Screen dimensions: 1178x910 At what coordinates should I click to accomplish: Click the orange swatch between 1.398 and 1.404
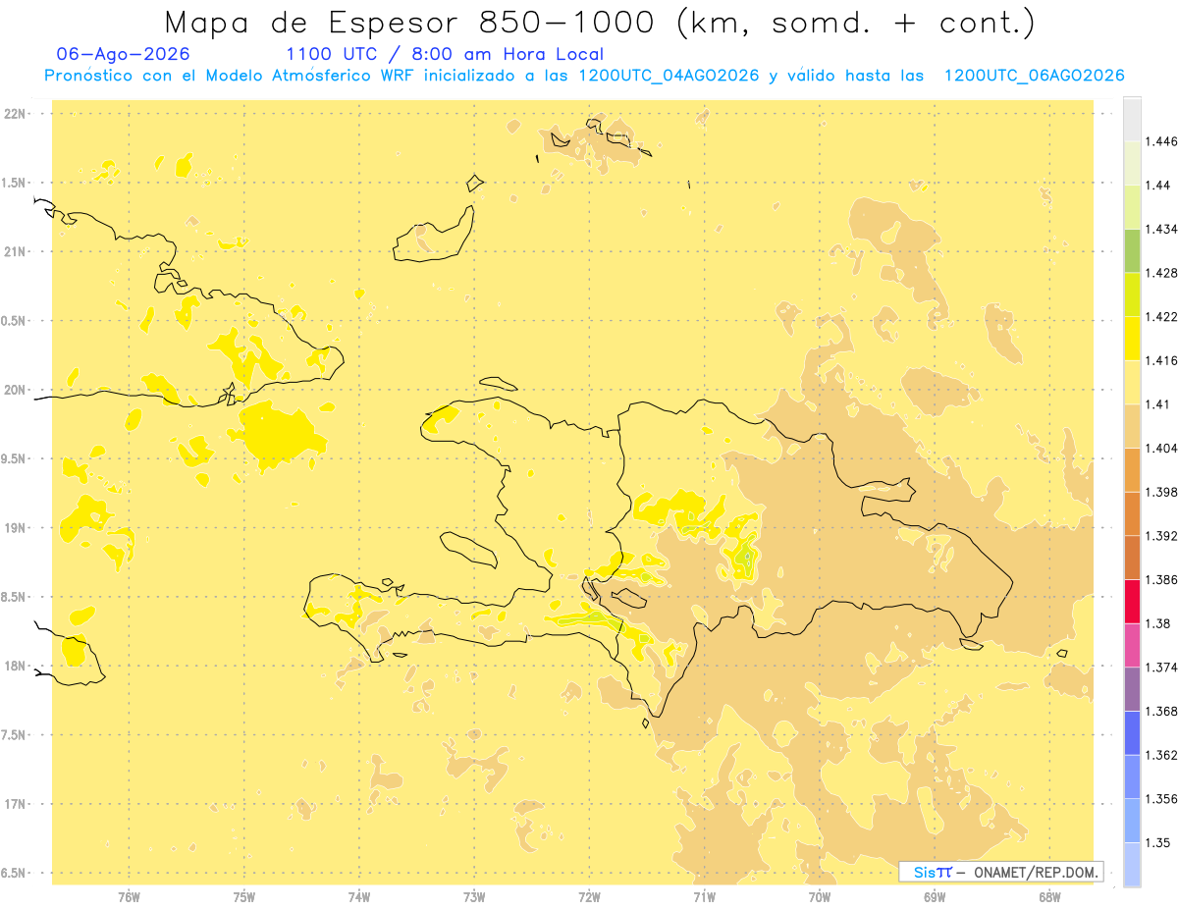pos(1132,469)
